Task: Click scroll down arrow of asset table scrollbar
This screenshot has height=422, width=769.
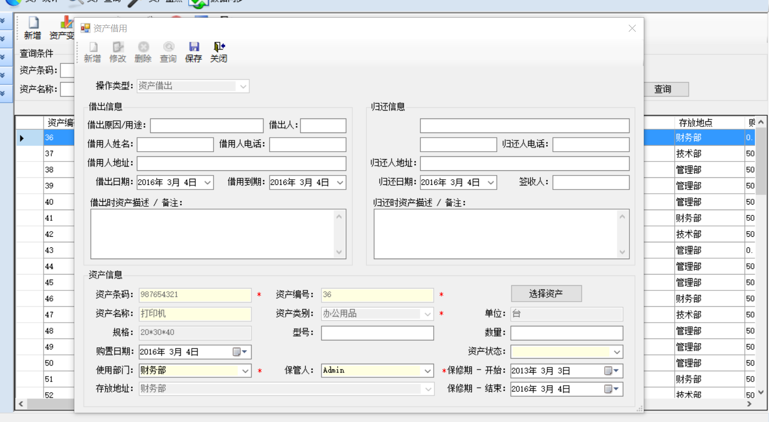Action: 761,392
